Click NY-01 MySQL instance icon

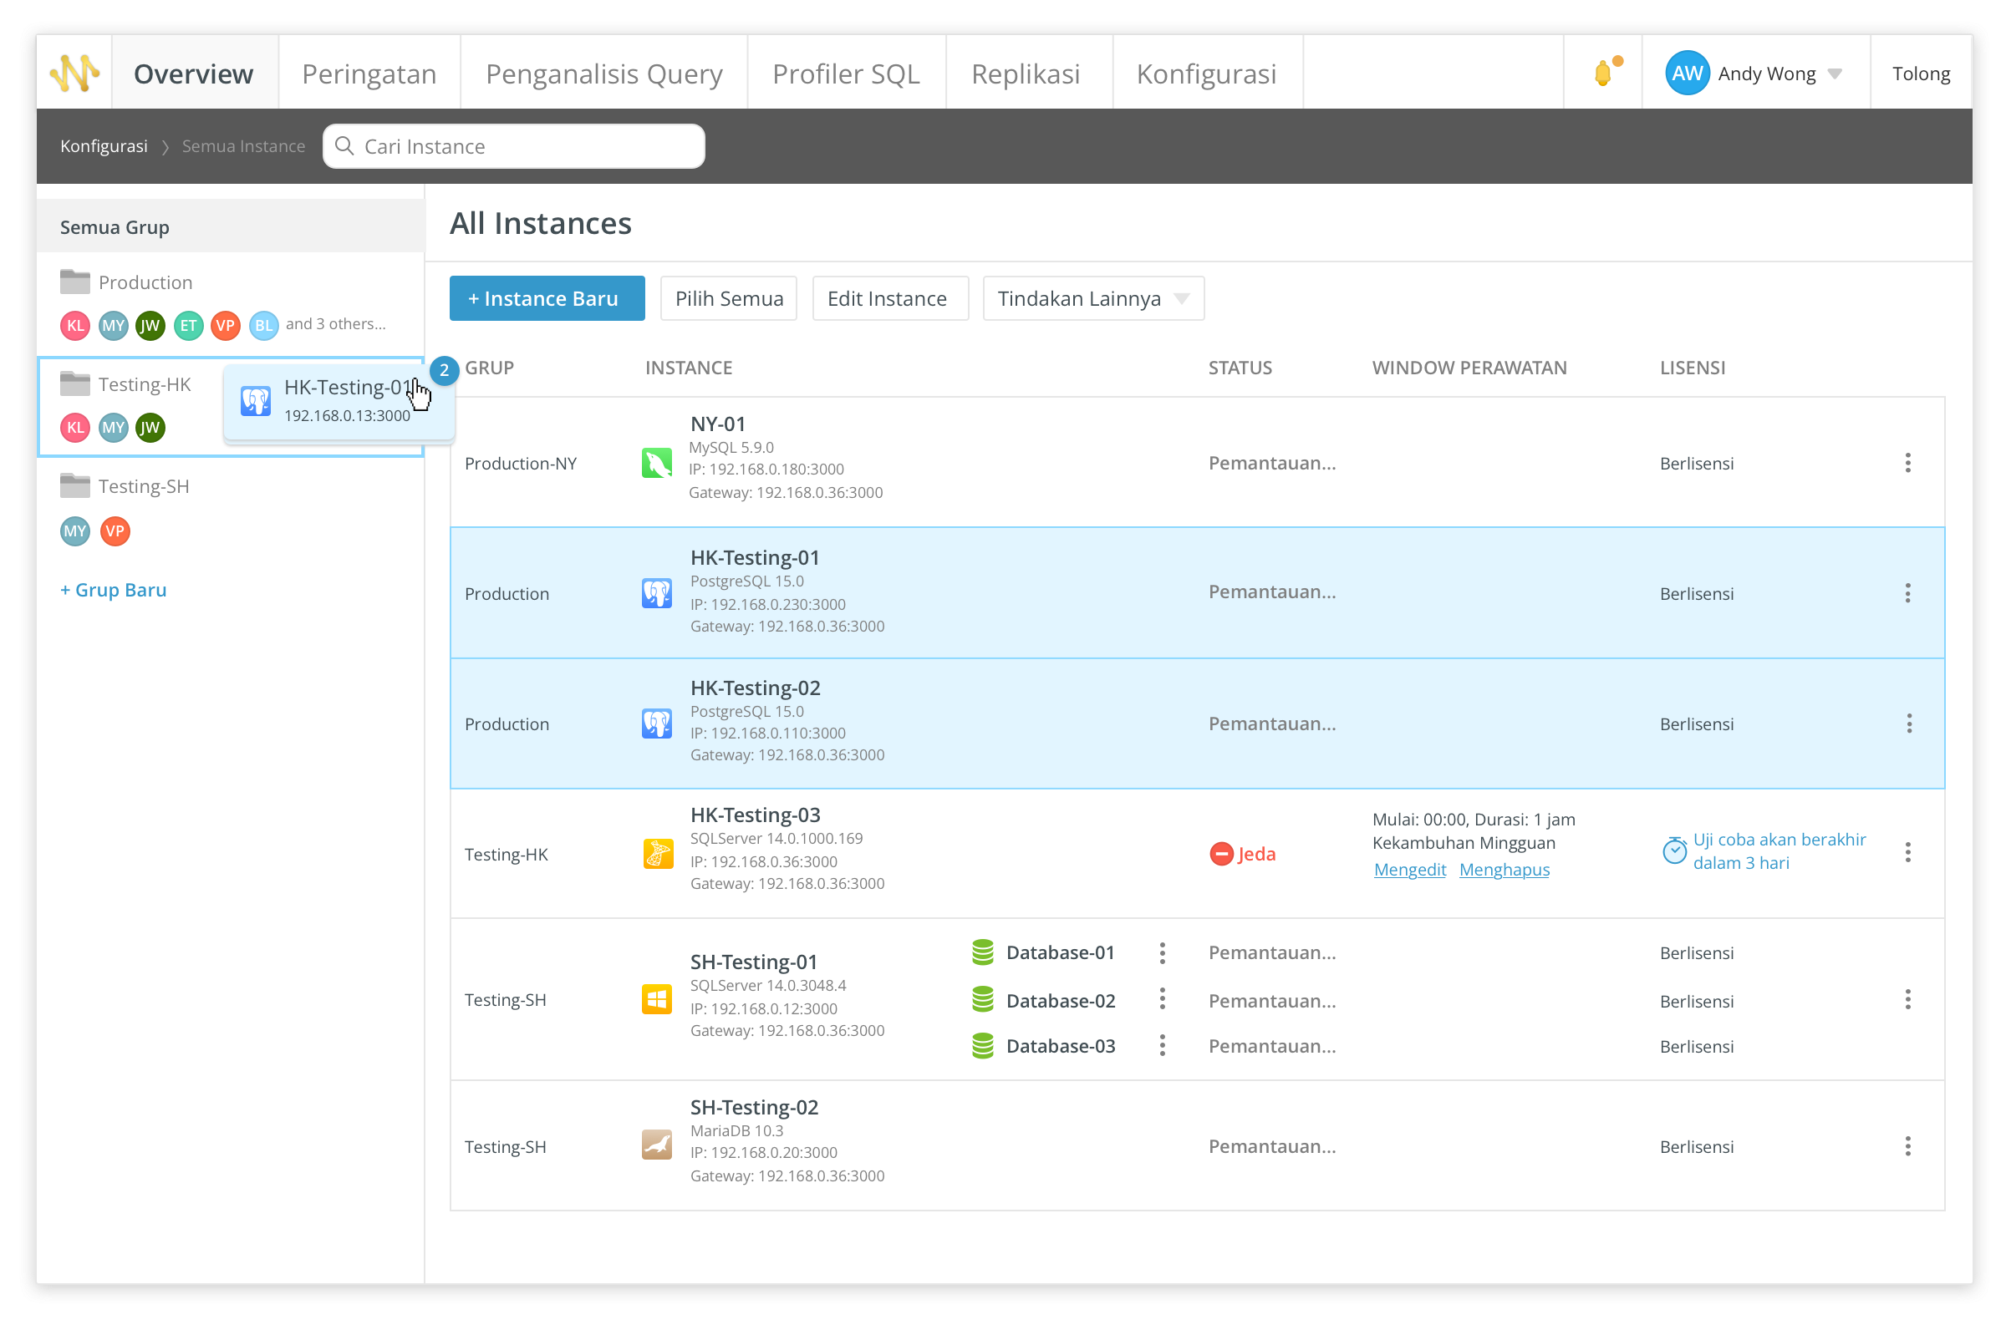coord(657,464)
